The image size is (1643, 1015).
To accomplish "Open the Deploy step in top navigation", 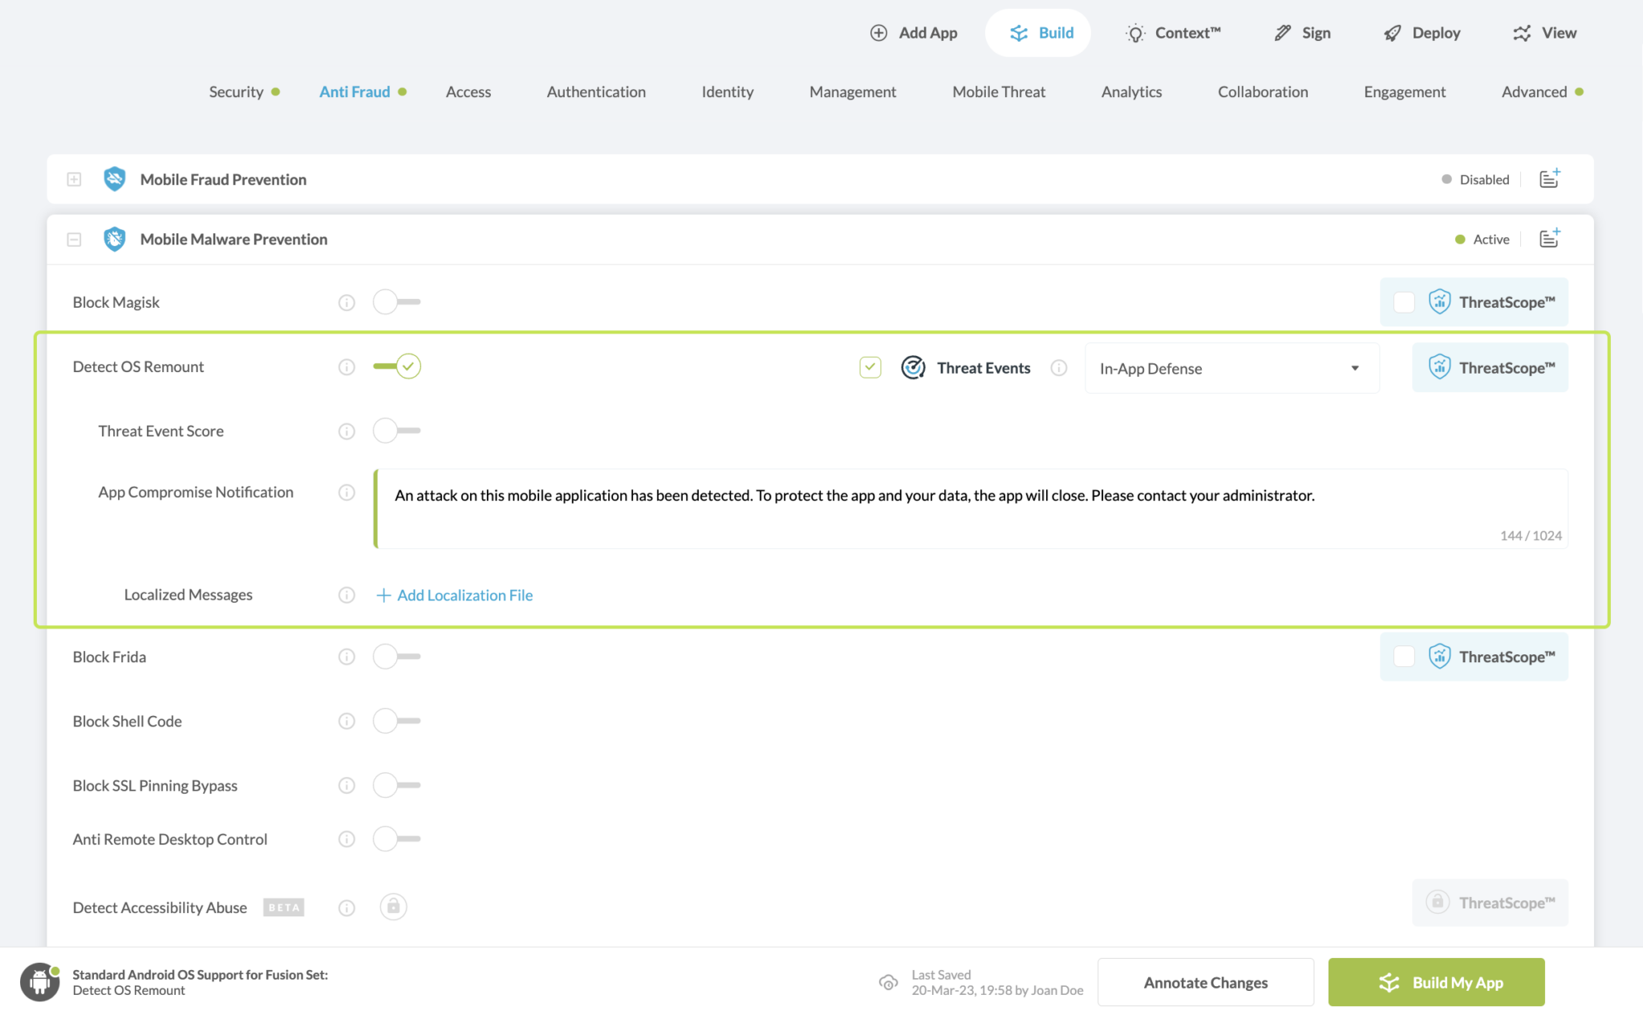I will click(x=1422, y=33).
